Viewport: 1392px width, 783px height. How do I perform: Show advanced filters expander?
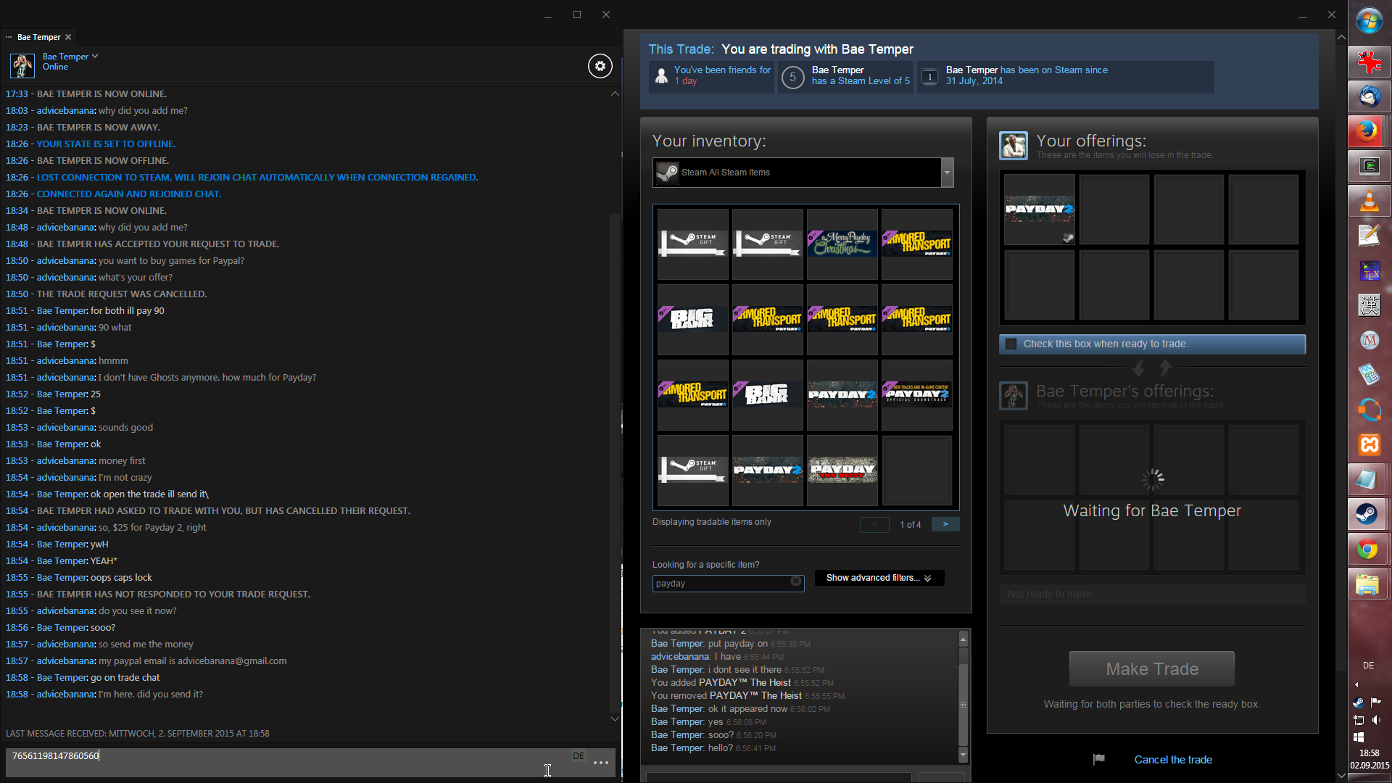pos(879,578)
